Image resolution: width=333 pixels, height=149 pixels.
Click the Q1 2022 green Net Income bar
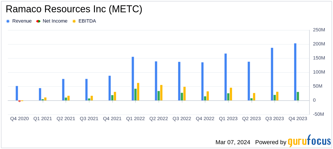pos(135,95)
